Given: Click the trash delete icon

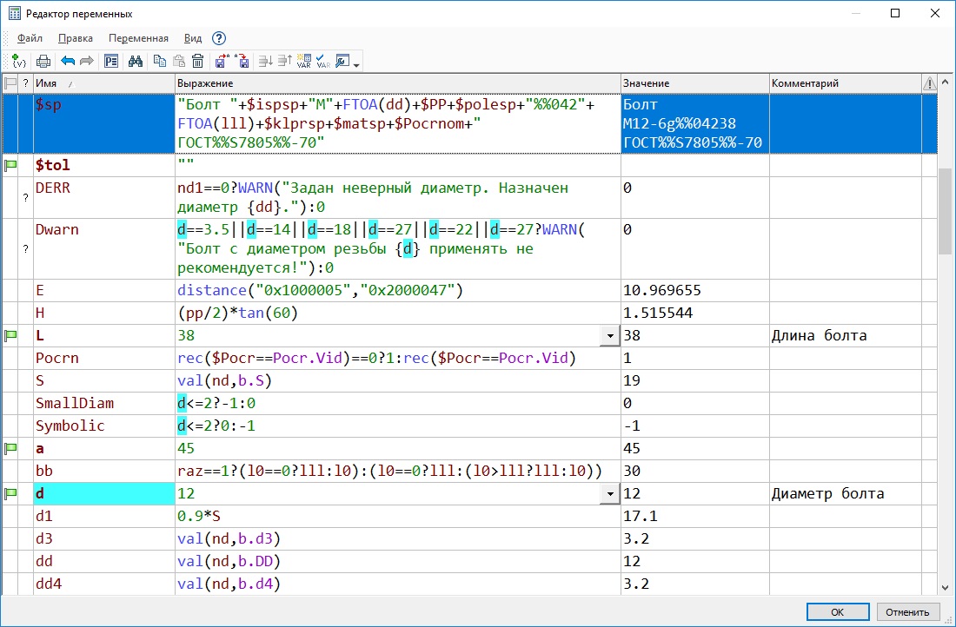Looking at the screenshot, I should click(197, 61).
